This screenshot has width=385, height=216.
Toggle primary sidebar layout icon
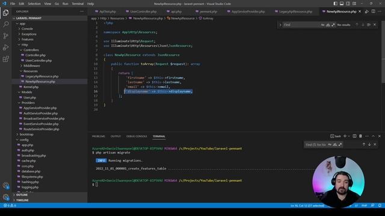coord(336,4)
